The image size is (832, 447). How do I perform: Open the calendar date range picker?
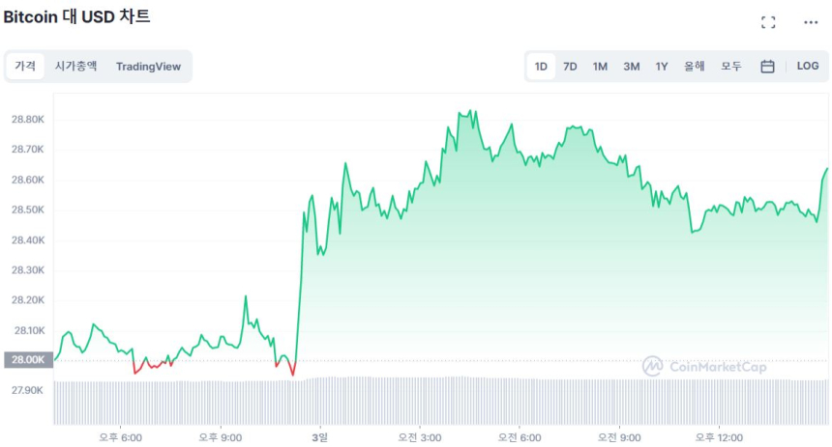point(767,67)
